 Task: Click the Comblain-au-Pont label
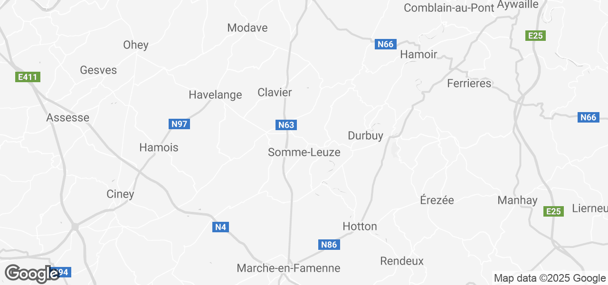point(449,8)
